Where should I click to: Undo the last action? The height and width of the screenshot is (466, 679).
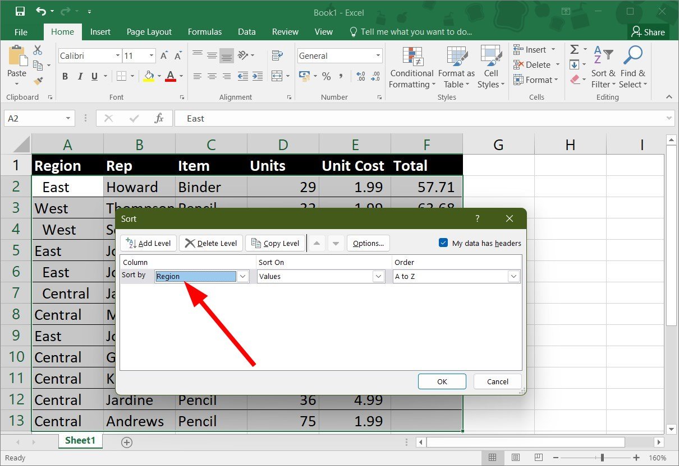coord(41,11)
